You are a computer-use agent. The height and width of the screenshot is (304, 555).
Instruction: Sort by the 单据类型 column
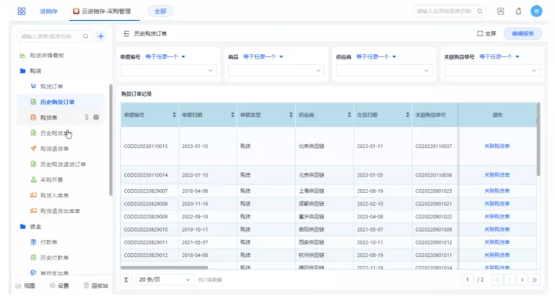click(x=291, y=115)
